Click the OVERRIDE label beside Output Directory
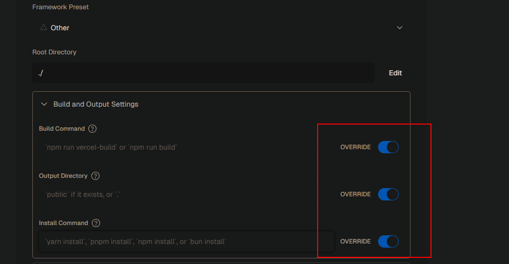Image resolution: width=509 pixels, height=264 pixels. click(355, 194)
